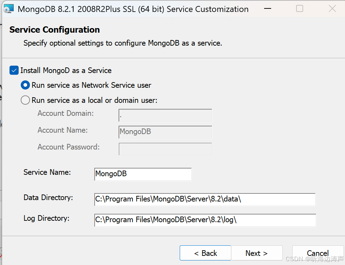Click the MongoDB 8.2.1 title bar text
Viewport: 345px width, 265px height.
click(x=133, y=9)
